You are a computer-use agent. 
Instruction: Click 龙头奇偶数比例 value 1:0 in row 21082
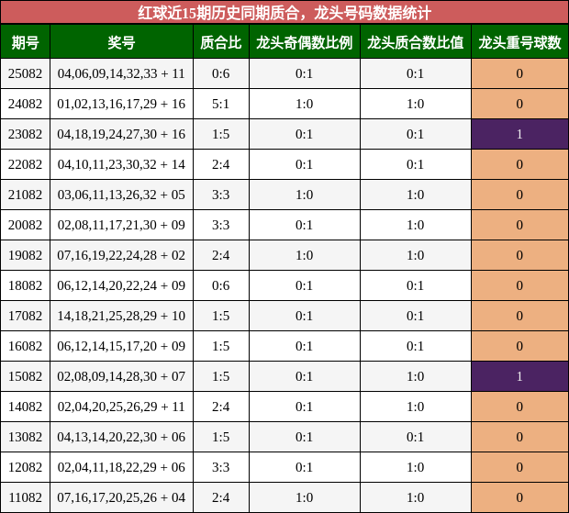pos(305,195)
